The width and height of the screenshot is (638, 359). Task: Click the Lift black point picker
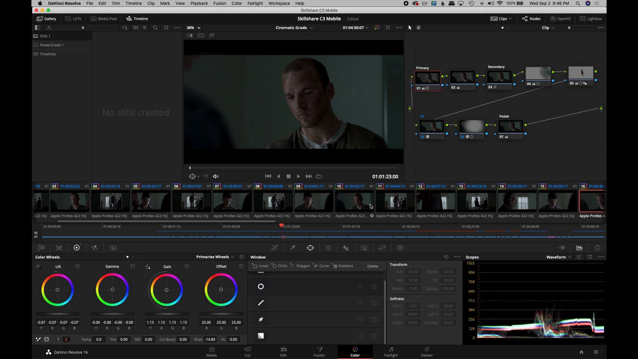click(38, 267)
